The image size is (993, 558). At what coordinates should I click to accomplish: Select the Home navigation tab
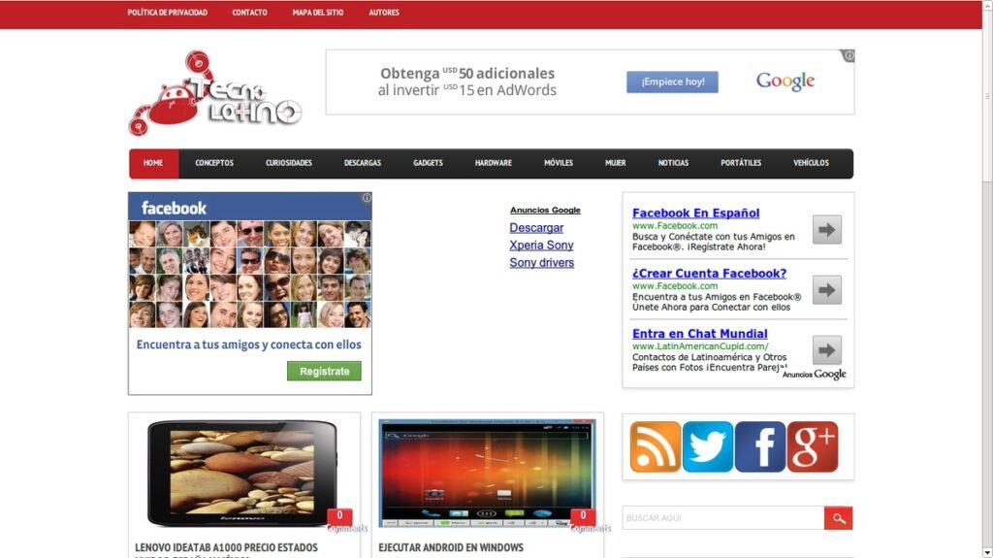(153, 163)
